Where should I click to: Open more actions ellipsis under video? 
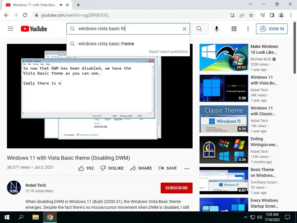pos(187,168)
